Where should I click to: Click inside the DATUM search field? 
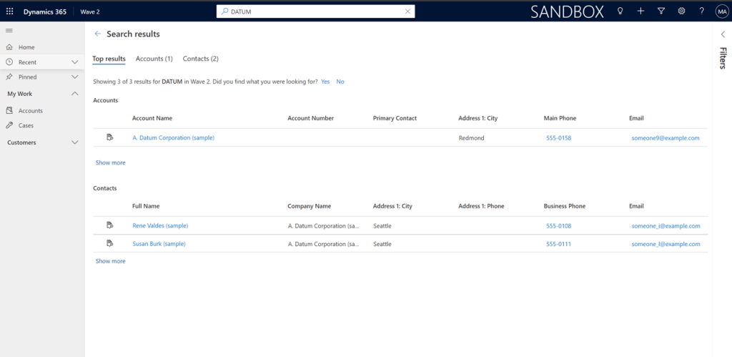click(x=315, y=11)
